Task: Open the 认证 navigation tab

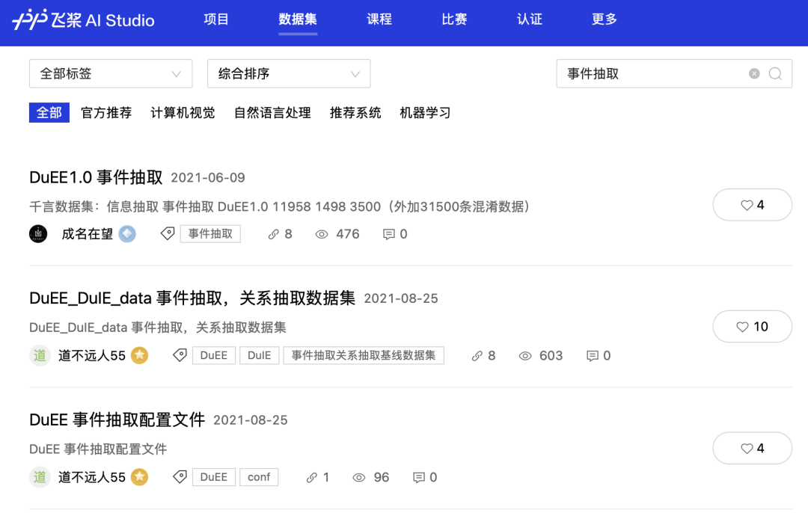Action: [529, 19]
